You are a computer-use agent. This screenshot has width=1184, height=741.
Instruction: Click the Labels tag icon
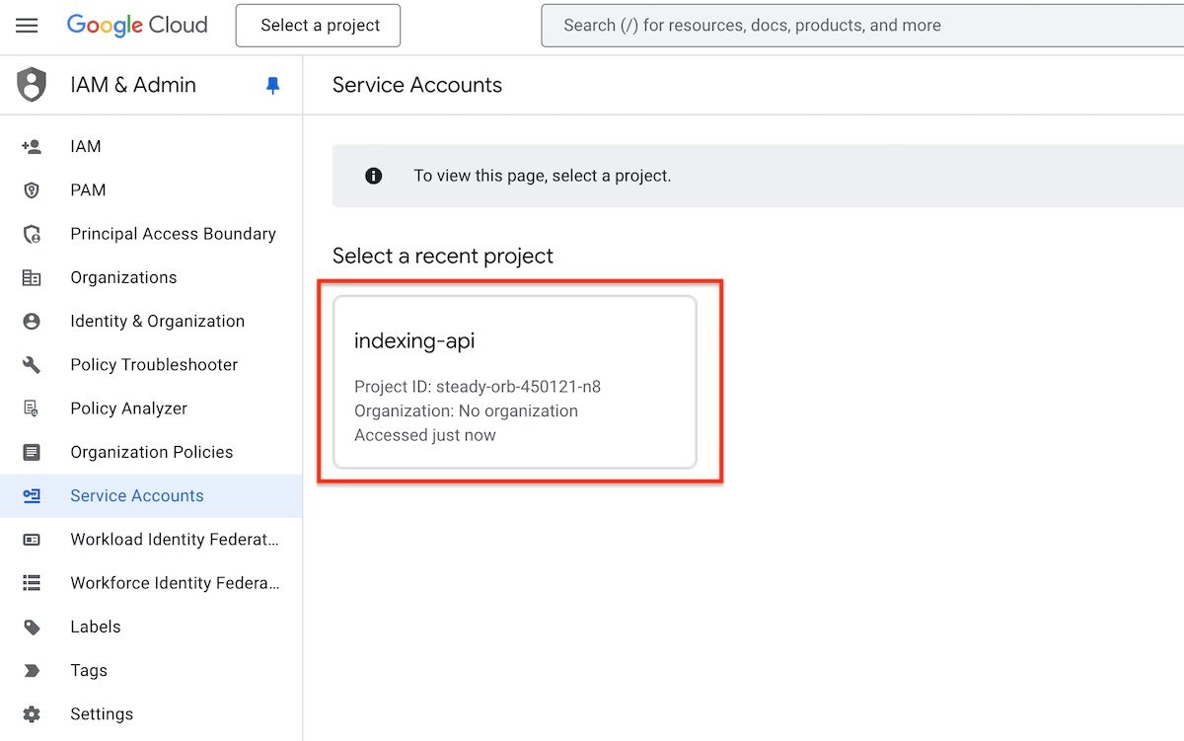32,627
